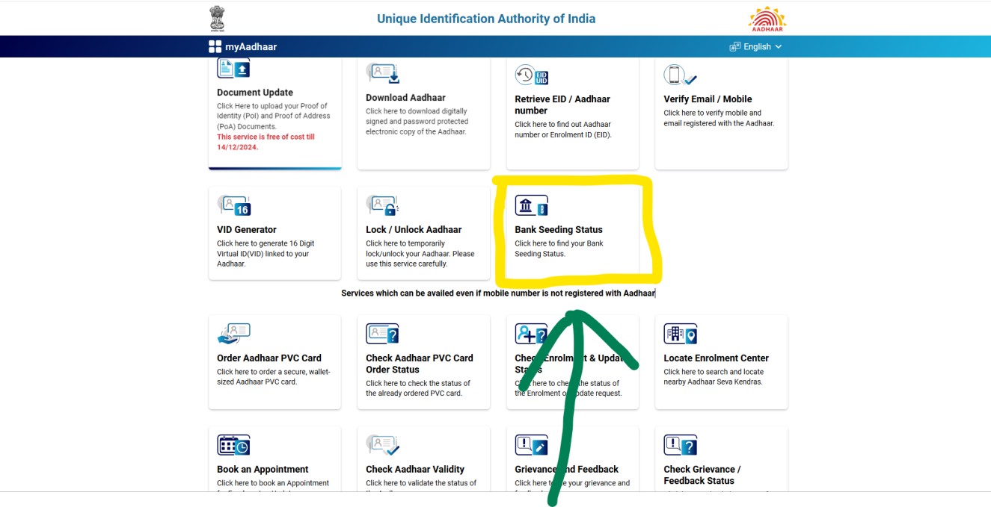
Task: Open the Document Update heading
Action: pyautogui.click(x=255, y=93)
